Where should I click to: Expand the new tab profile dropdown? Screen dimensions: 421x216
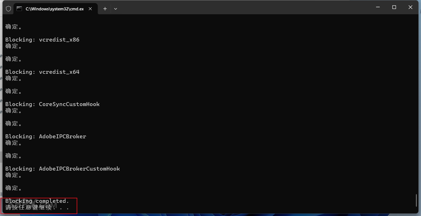pos(115,9)
